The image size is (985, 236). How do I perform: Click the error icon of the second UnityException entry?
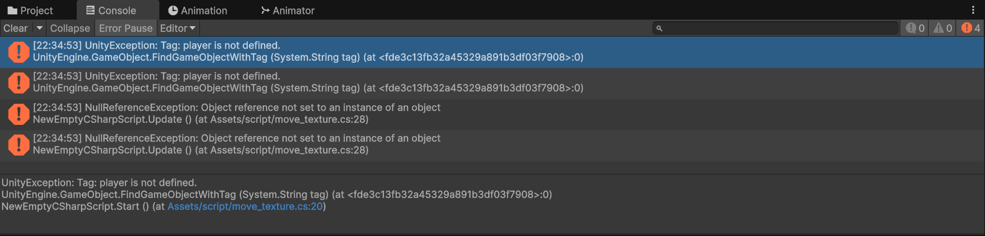(x=18, y=82)
